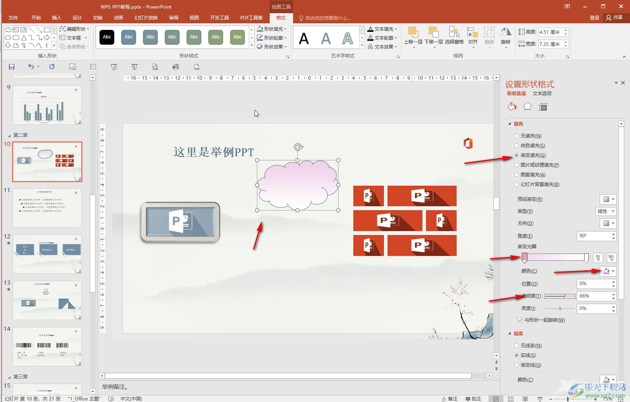Select Picture or Texture Fill (图片或纹理填充)

pos(517,165)
